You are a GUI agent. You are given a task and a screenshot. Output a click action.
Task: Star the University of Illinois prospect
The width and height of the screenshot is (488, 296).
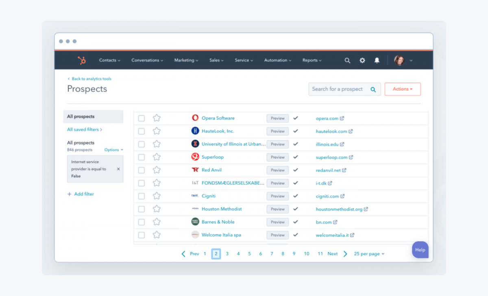[157, 144]
